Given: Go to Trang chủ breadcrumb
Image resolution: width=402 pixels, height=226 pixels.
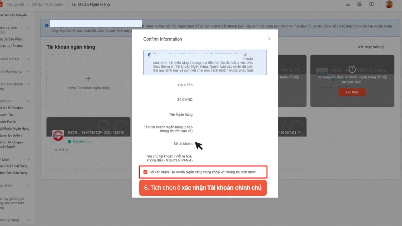Looking at the screenshot, I should (15, 5).
